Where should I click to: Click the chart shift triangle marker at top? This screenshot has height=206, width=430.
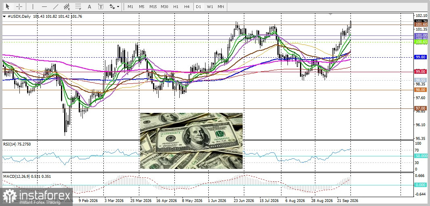point(331,14)
